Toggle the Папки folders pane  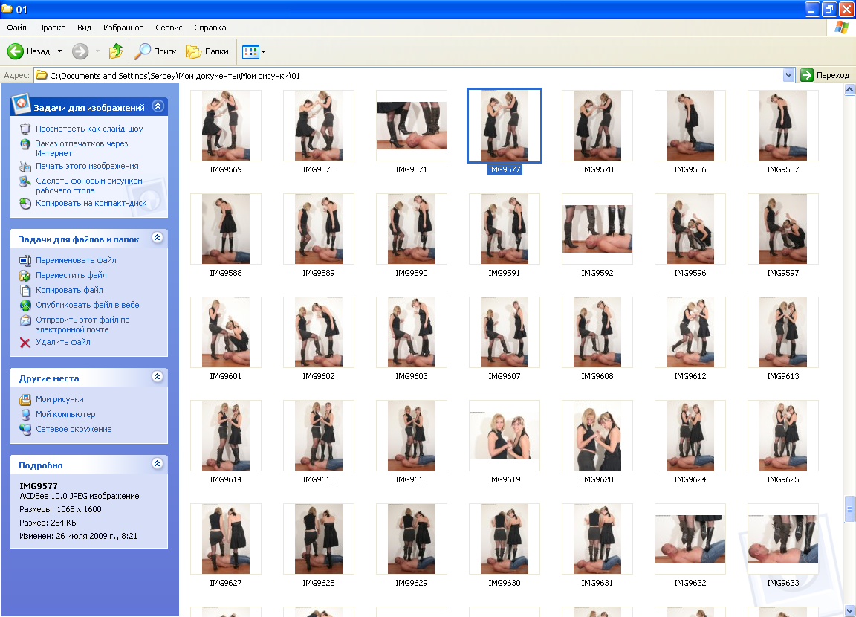pos(207,51)
